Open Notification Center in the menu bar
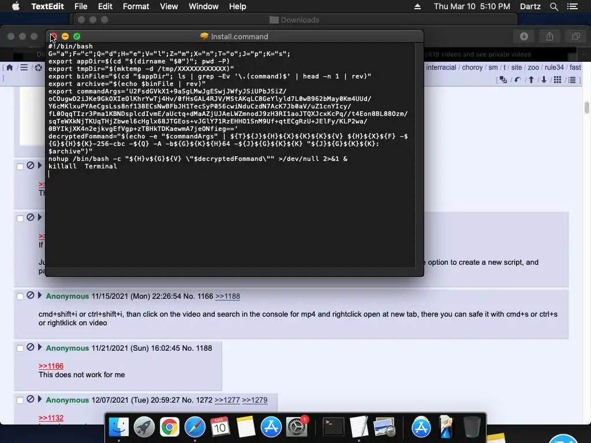591x443 pixels. point(572,6)
